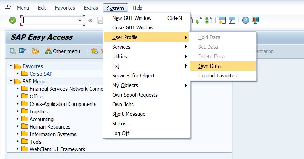
Task: Collapse the Favorites folder node
Action: coord(11,66)
